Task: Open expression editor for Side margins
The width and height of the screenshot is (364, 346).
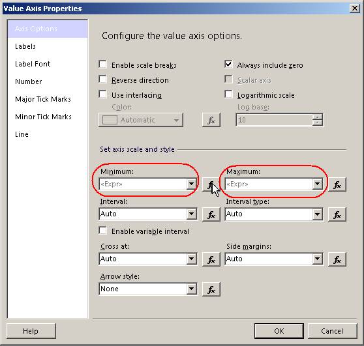Action: pyautogui.click(x=337, y=259)
